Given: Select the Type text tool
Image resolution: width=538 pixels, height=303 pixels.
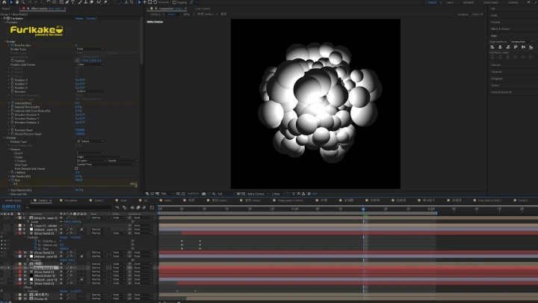Looking at the screenshot, I should pyautogui.click(x=73, y=2).
